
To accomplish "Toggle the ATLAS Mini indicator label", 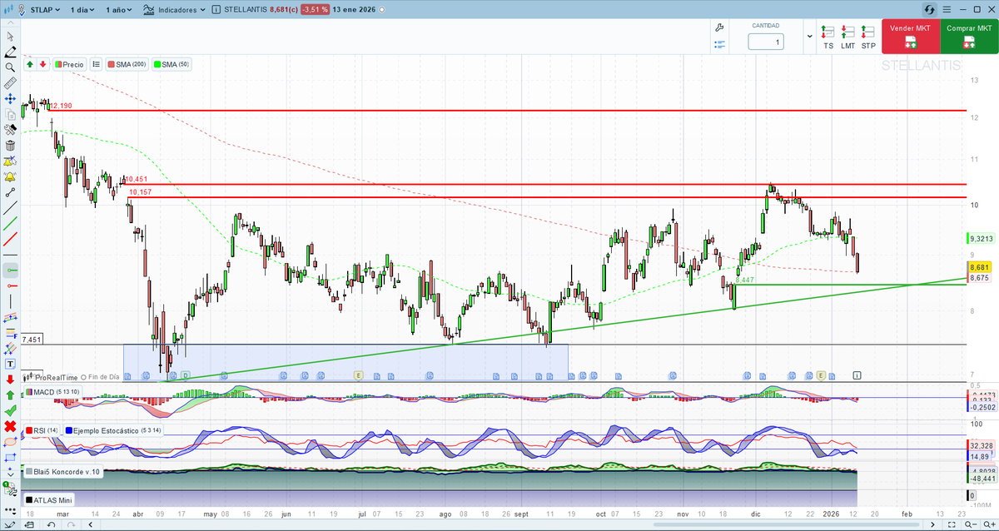I will (x=49, y=500).
